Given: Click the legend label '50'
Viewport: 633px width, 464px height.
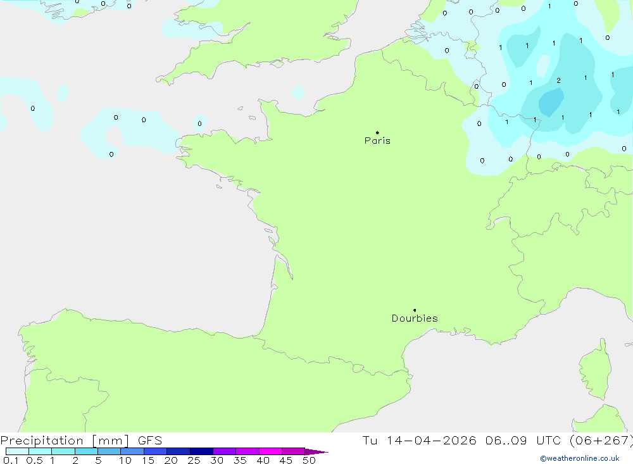Looking at the screenshot, I should tap(309, 460).
